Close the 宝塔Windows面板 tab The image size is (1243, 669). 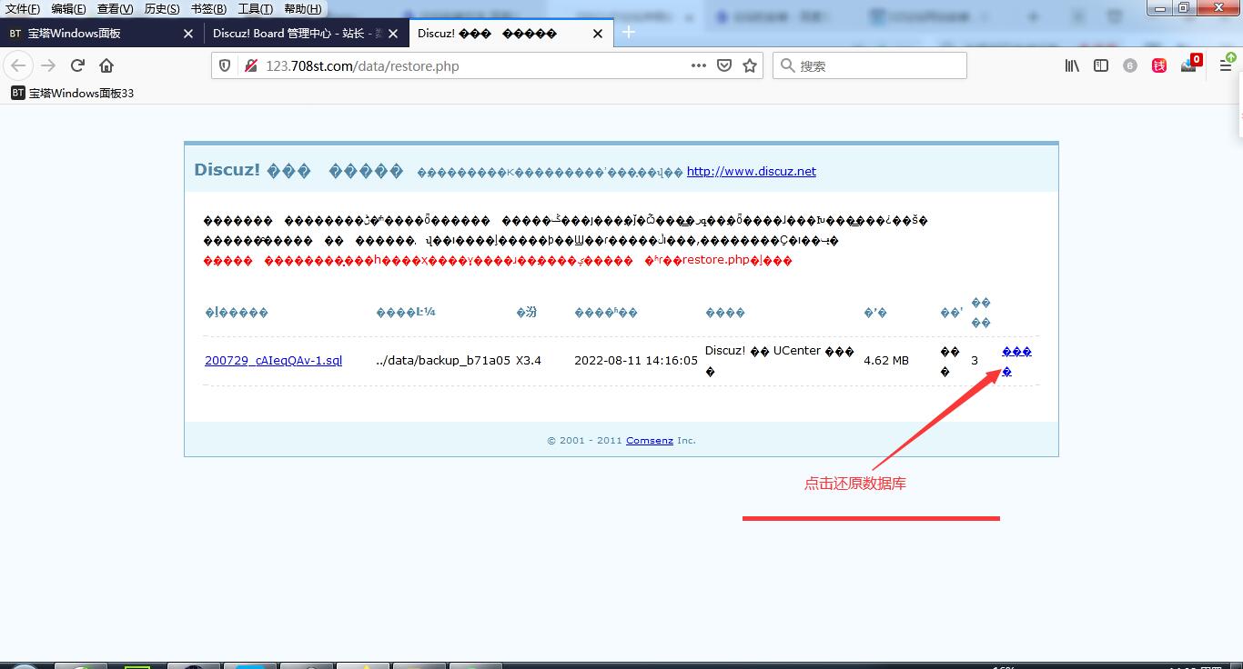pos(188,34)
